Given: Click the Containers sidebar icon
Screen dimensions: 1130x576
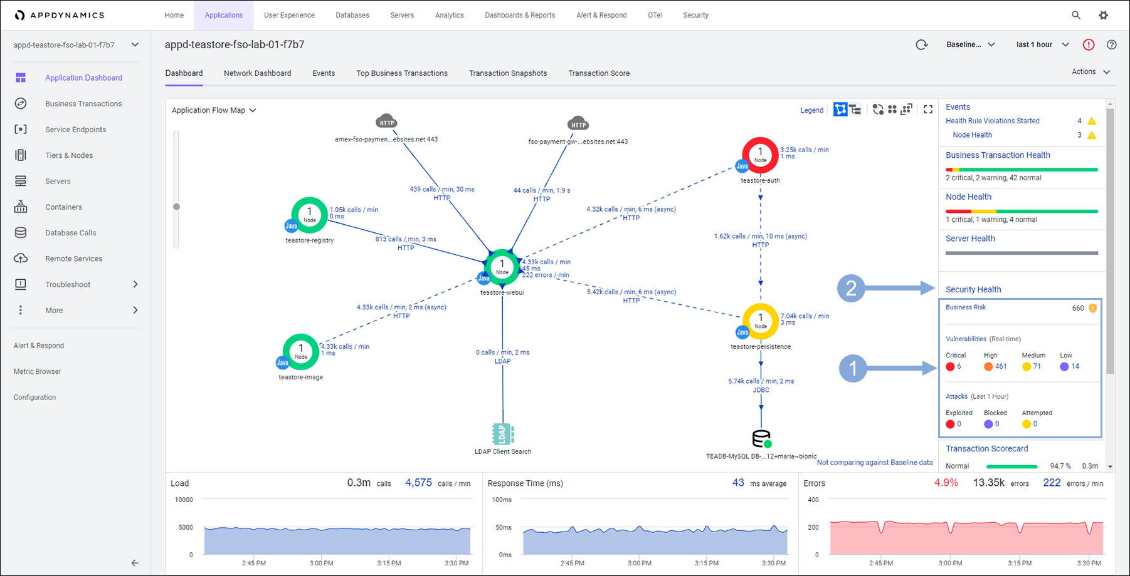Looking at the screenshot, I should tap(21, 207).
